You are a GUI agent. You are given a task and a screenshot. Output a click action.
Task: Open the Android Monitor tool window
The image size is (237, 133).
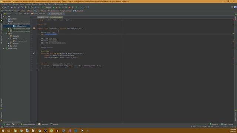point(28,124)
